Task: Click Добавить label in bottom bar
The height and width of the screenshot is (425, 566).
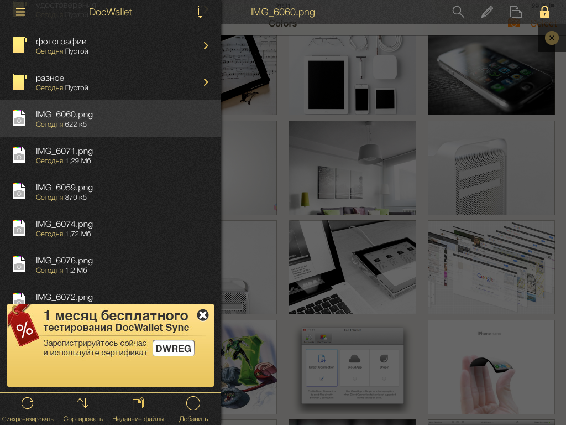Action: (x=193, y=419)
